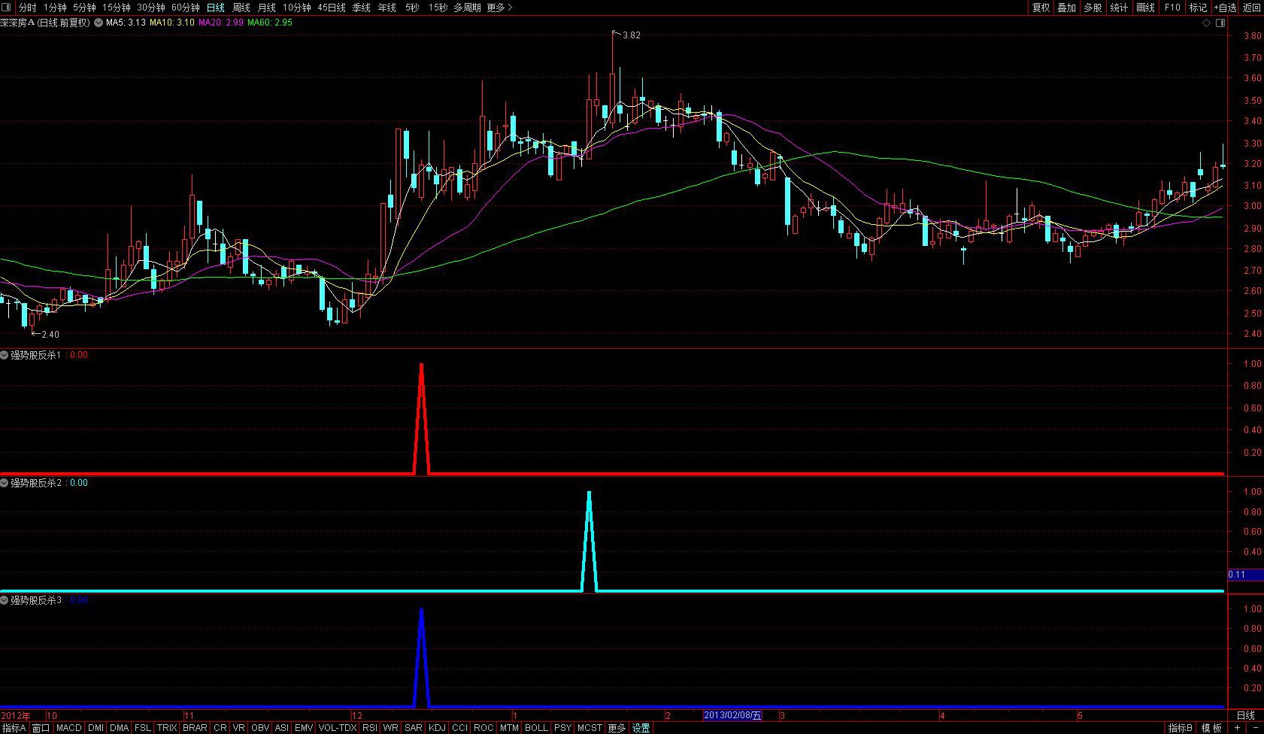The width and height of the screenshot is (1264, 734).
Task: Open the 多周期 multi-period view
Action: 467,8
